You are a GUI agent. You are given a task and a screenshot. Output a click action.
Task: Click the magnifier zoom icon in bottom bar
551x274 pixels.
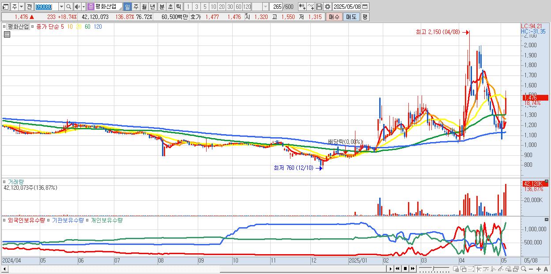(x=524, y=269)
